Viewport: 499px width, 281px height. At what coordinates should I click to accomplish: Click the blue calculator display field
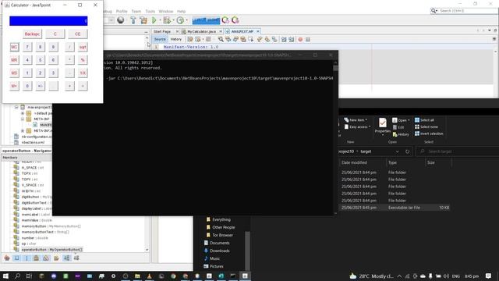click(x=48, y=21)
